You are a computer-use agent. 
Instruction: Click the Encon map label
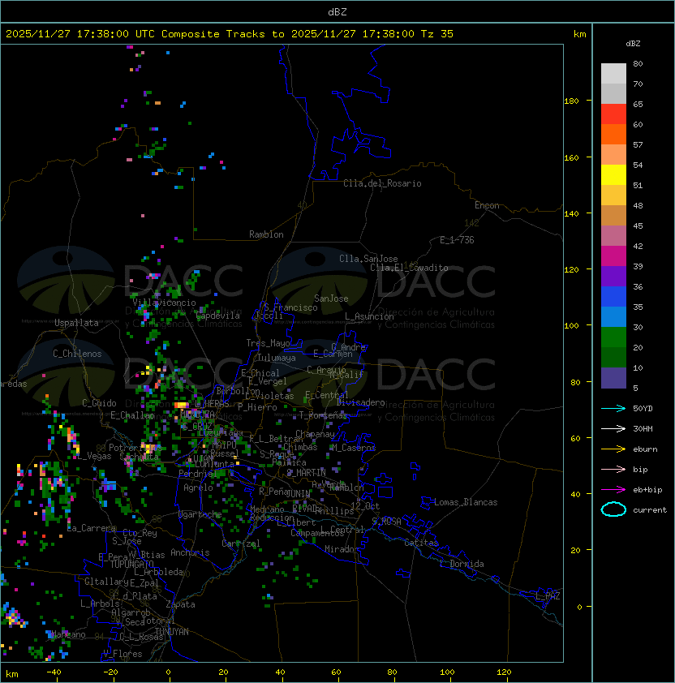coord(487,205)
